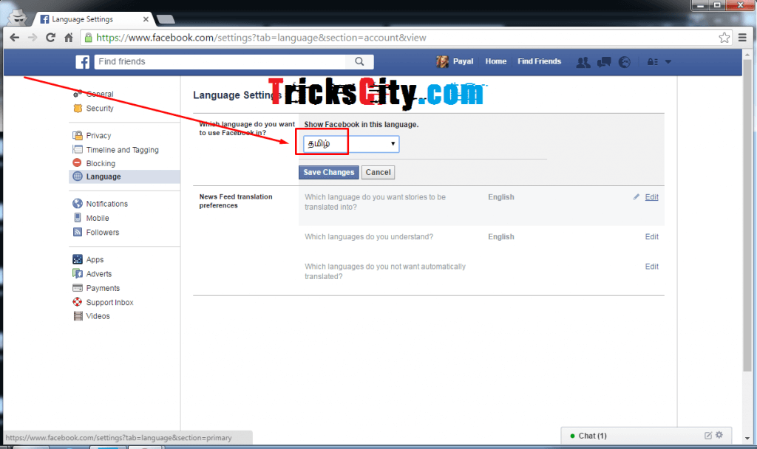Go to Payal profile link
This screenshot has width=757, height=449.
pos(463,61)
